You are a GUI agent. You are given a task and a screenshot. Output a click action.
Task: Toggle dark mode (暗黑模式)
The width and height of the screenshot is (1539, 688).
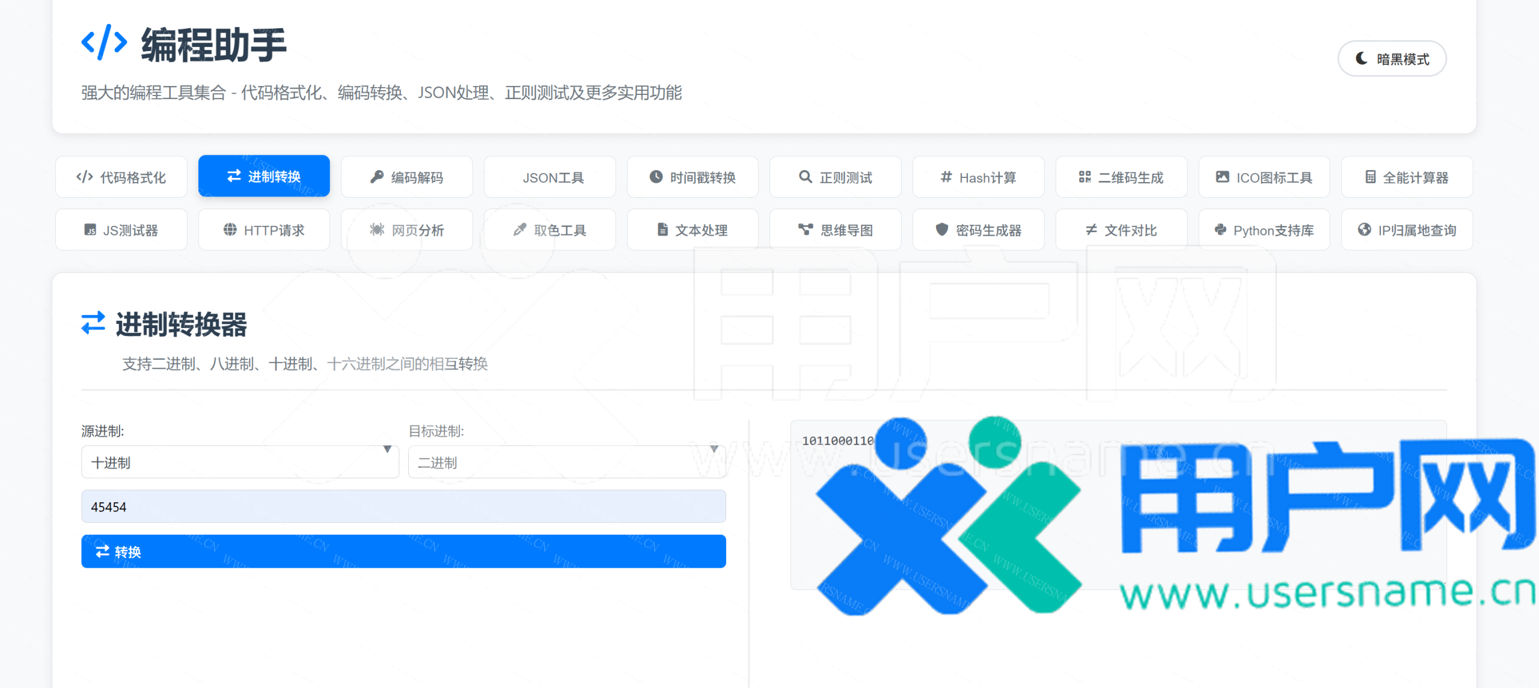(x=1392, y=59)
